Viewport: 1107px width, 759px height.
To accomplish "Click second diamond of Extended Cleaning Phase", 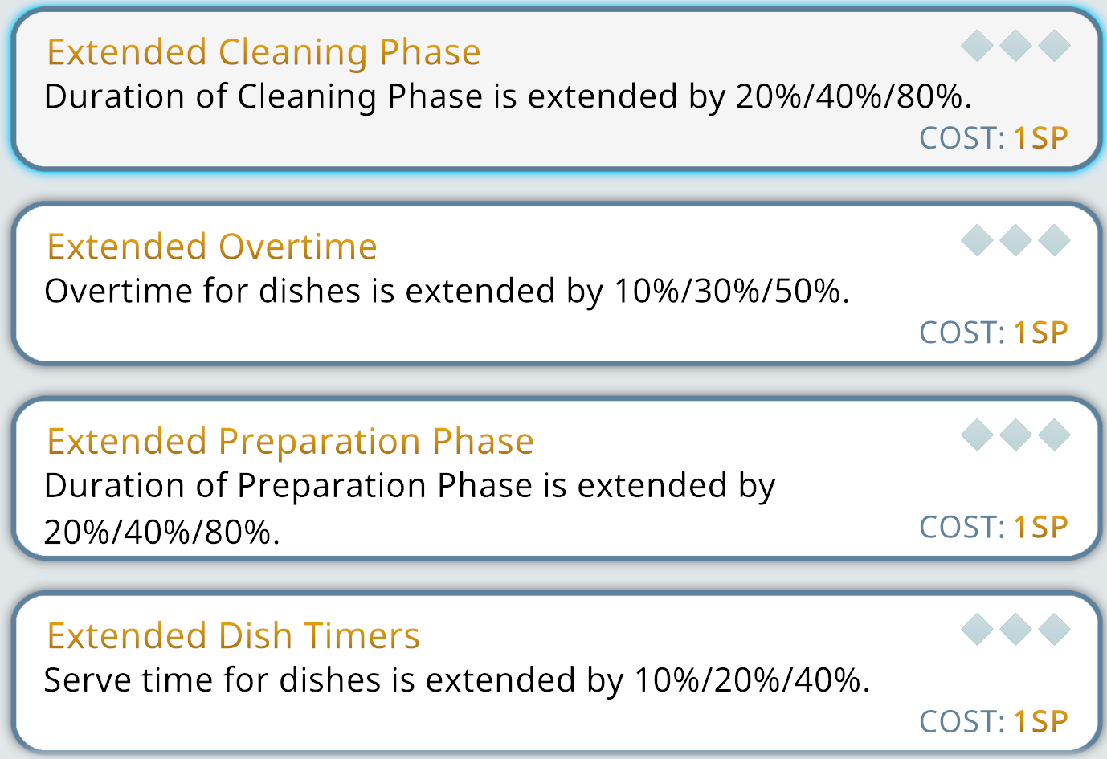I will (x=1015, y=46).
